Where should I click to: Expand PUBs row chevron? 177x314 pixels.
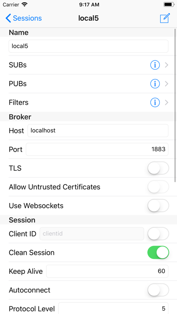(x=166, y=84)
